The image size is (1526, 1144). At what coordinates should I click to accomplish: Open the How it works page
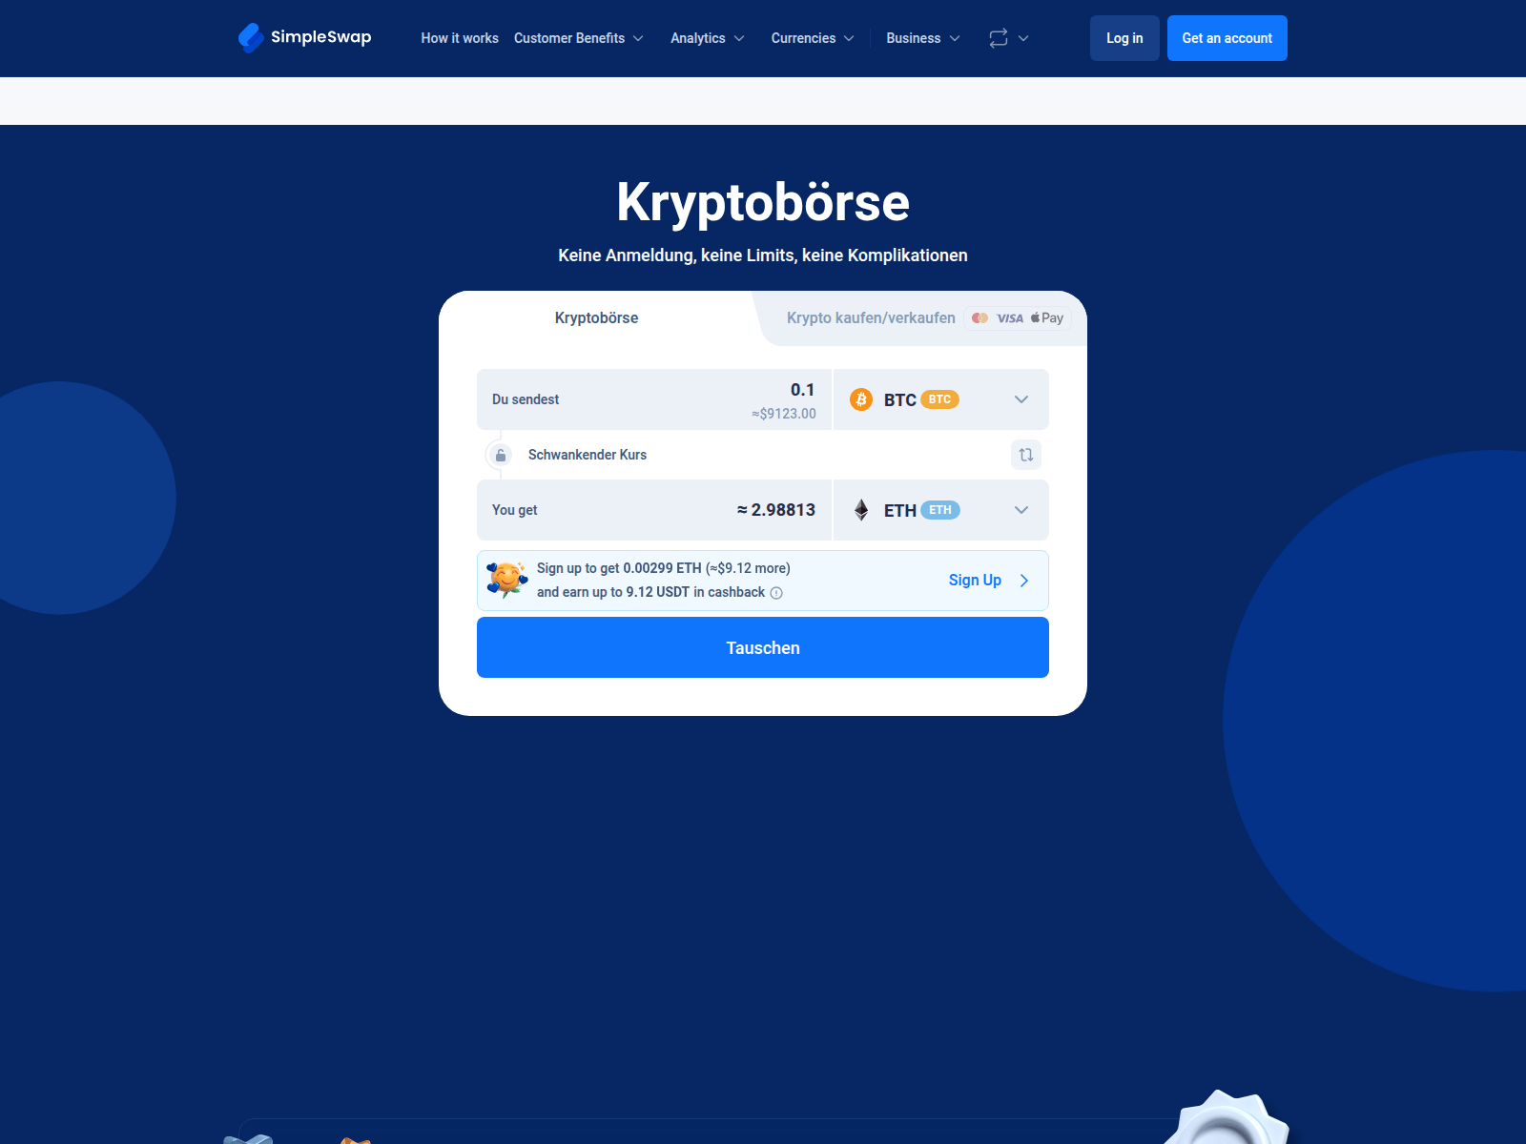click(x=460, y=38)
